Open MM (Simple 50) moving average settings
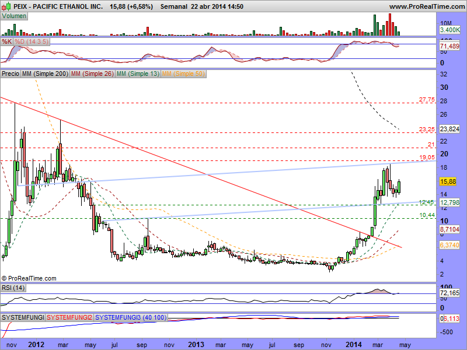The height and width of the screenshot is (350, 467). pyautogui.click(x=183, y=73)
